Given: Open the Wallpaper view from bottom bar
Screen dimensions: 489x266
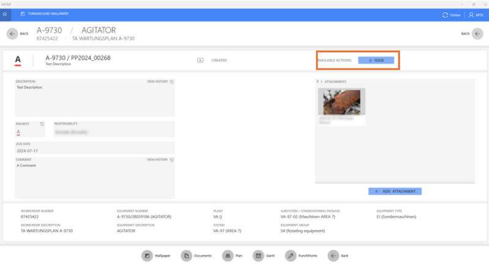Looking at the screenshot, I should click(x=147, y=256).
